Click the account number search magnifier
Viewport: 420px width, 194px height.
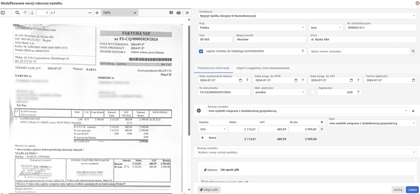click(x=414, y=51)
